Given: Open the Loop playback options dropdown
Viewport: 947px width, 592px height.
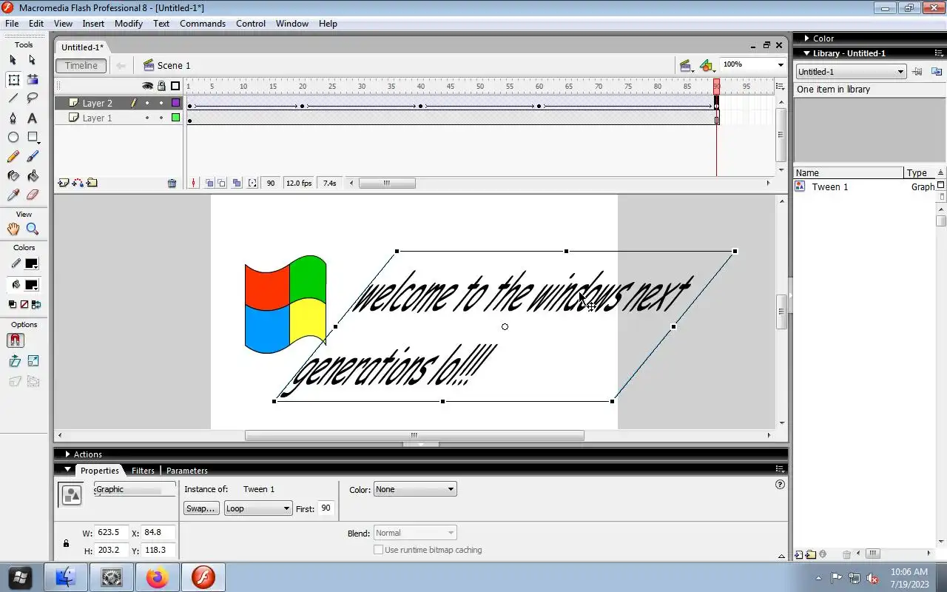Looking at the screenshot, I should pos(258,508).
